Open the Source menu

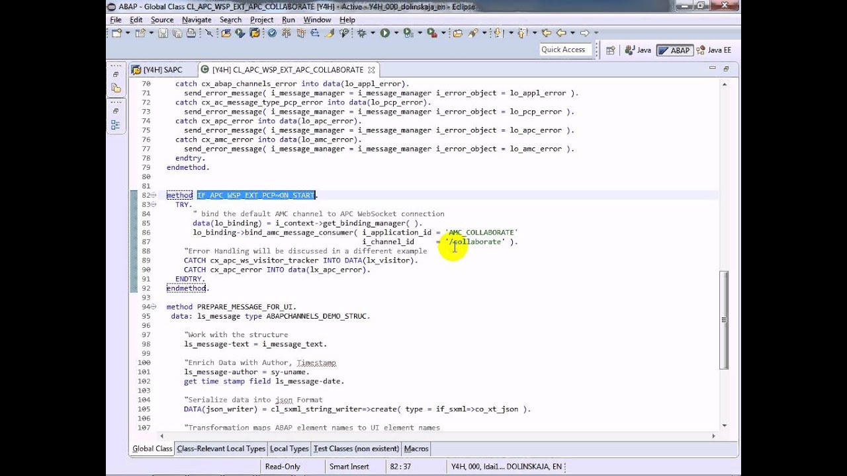coord(162,20)
